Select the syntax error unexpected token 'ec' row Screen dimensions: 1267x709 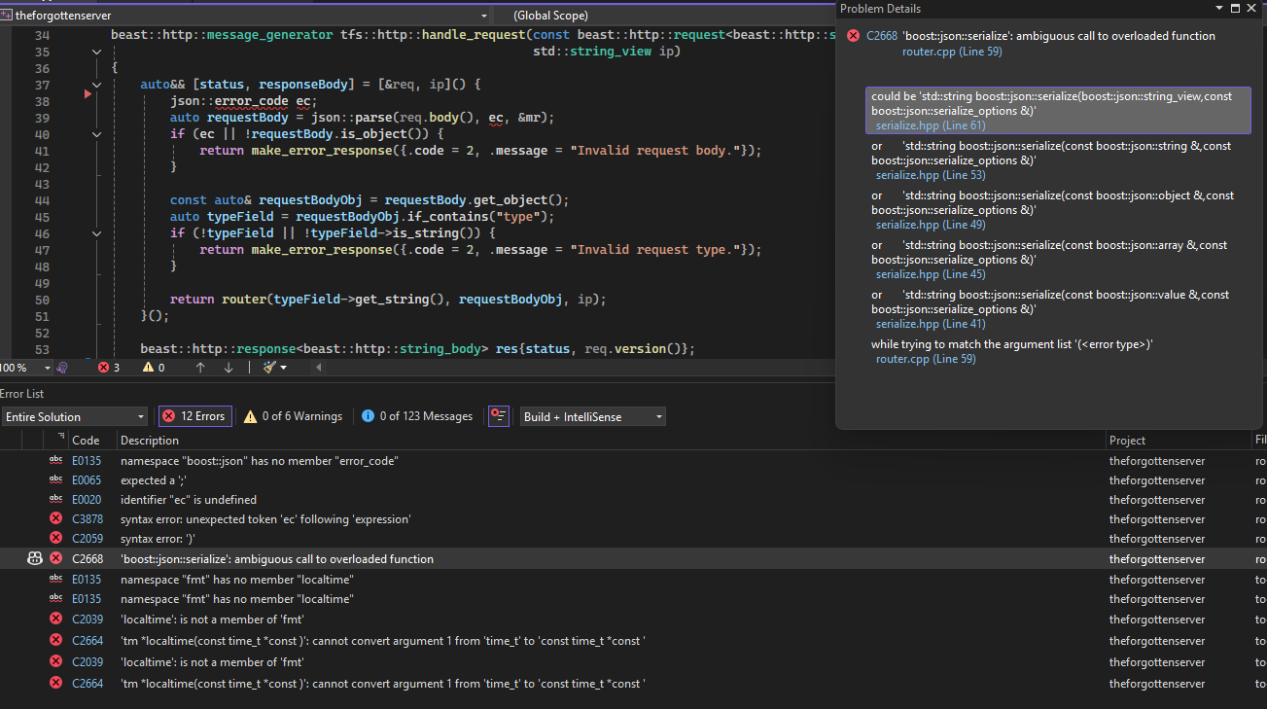(633, 519)
